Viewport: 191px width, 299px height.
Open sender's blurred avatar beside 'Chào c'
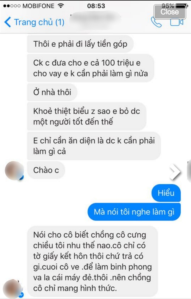click(14, 171)
